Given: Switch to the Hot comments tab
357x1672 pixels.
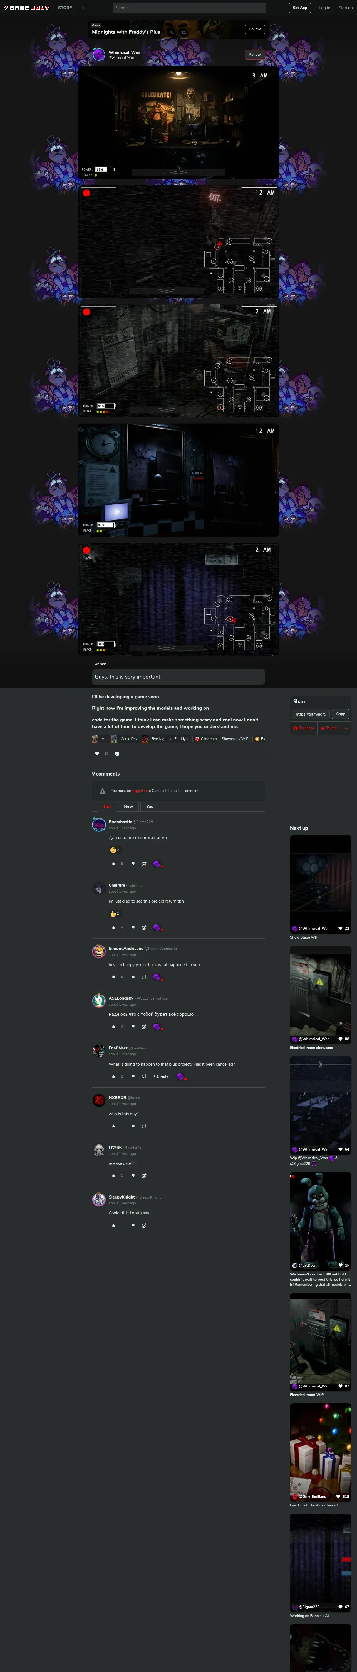Looking at the screenshot, I should [107, 806].
